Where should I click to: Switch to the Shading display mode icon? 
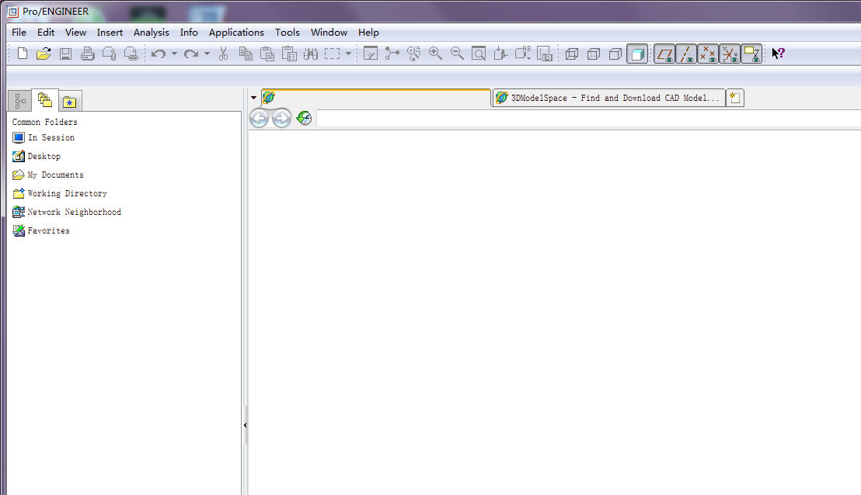(x=637, y=54)
